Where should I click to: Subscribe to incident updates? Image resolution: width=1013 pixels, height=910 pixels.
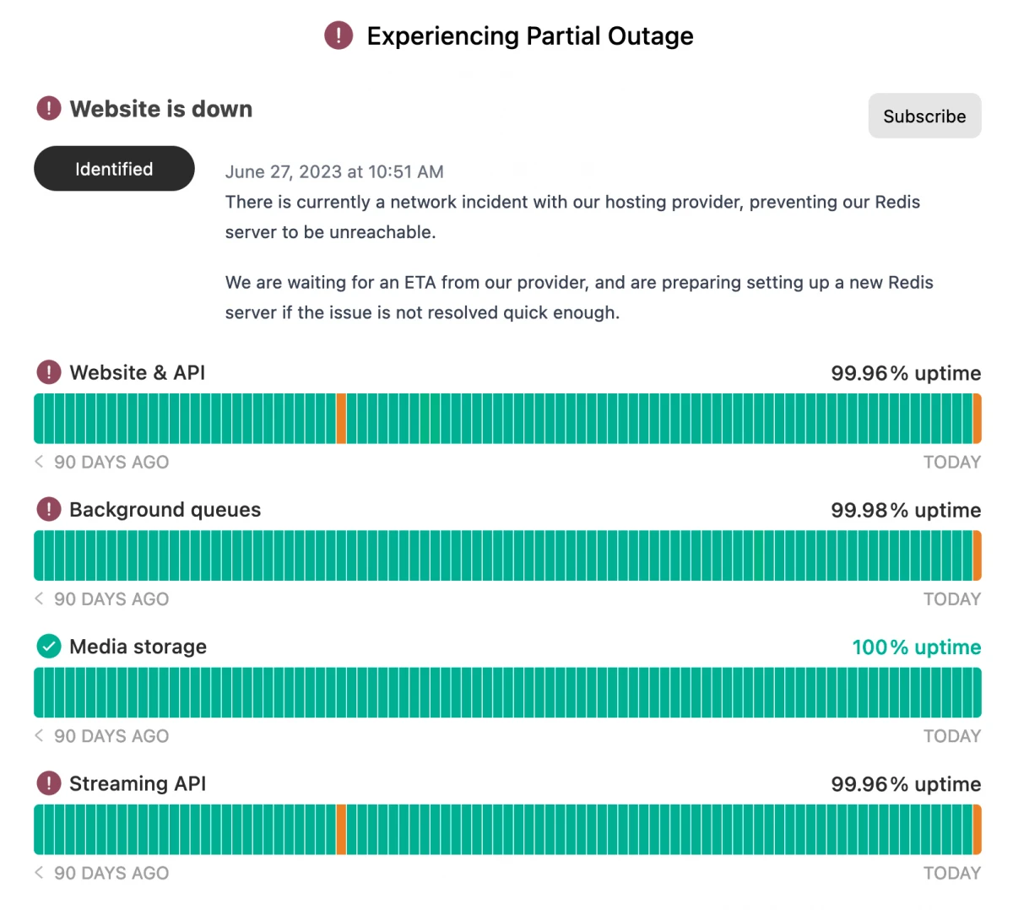point(924,116)
